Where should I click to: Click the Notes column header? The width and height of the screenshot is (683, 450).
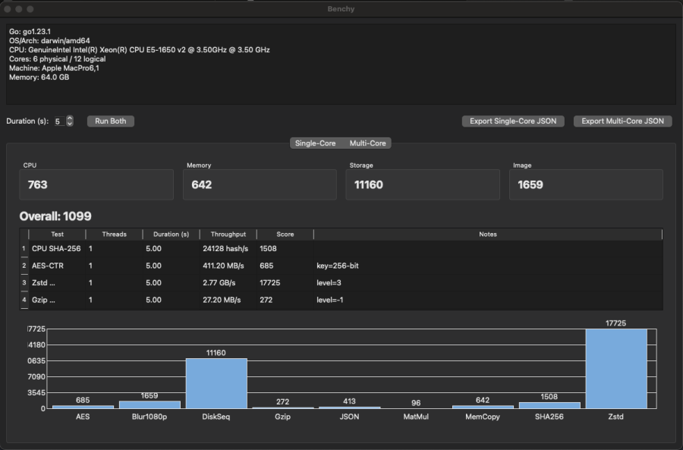click(487, 234)
